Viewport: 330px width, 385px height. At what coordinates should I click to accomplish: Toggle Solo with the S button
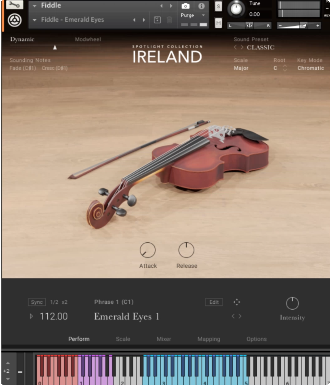pos(218,7)
